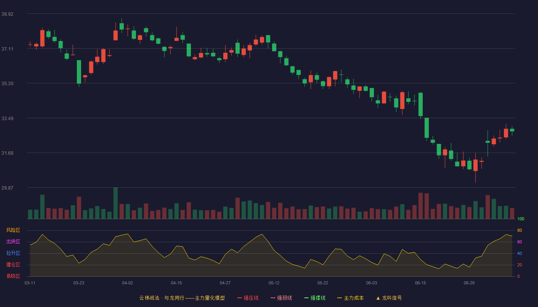
Task: Click the 80 indicator scale label
Action: pos(520,230)
